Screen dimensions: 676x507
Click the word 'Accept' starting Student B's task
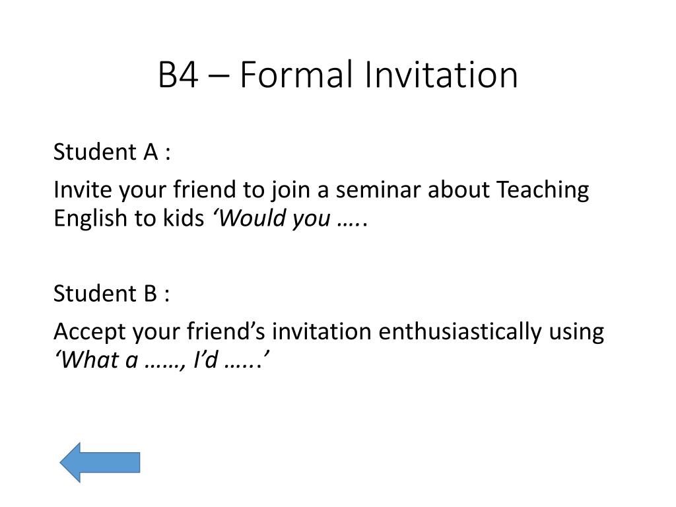click(x=89, y=333)
